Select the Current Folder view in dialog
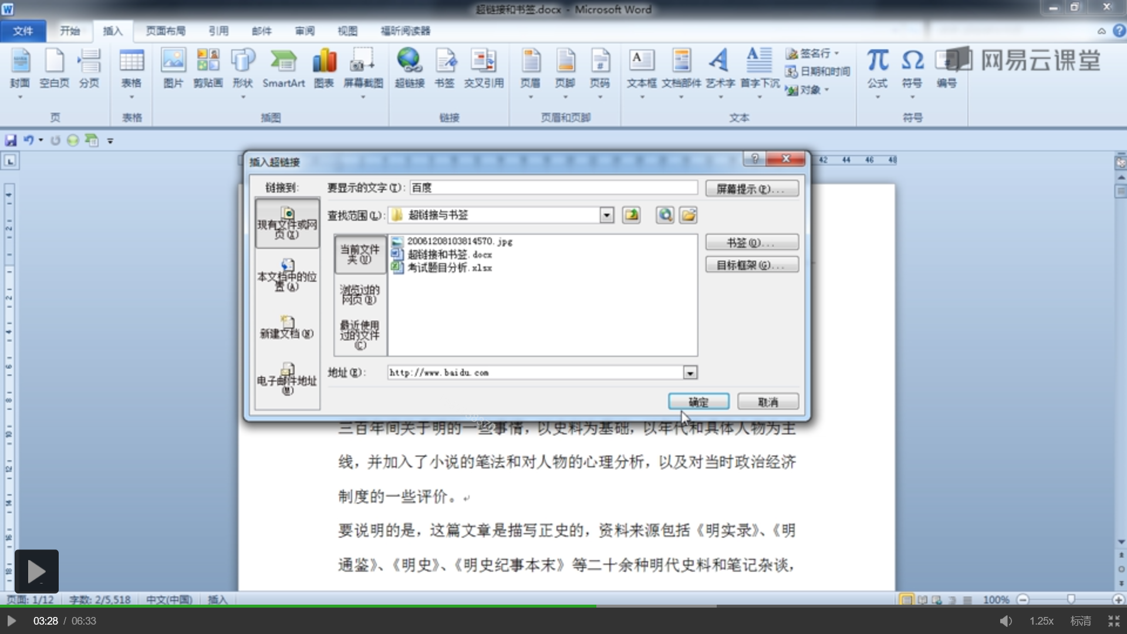Viewport: 1127px width, 634px height. click(360, 254)
